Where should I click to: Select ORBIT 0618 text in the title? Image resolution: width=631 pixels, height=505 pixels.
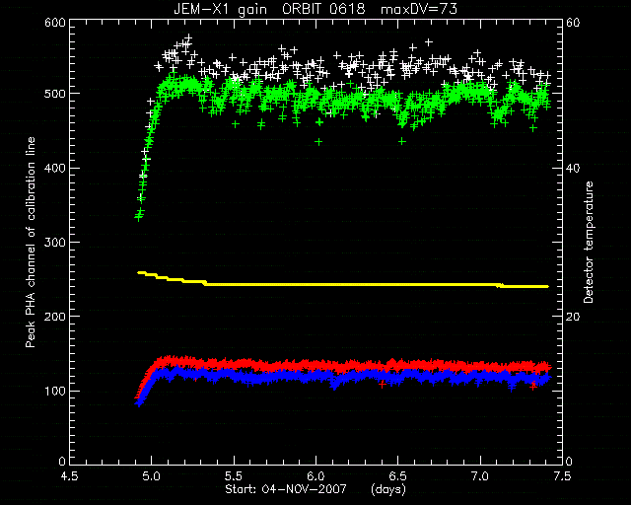pyautogui.click(x=323, y=9)
